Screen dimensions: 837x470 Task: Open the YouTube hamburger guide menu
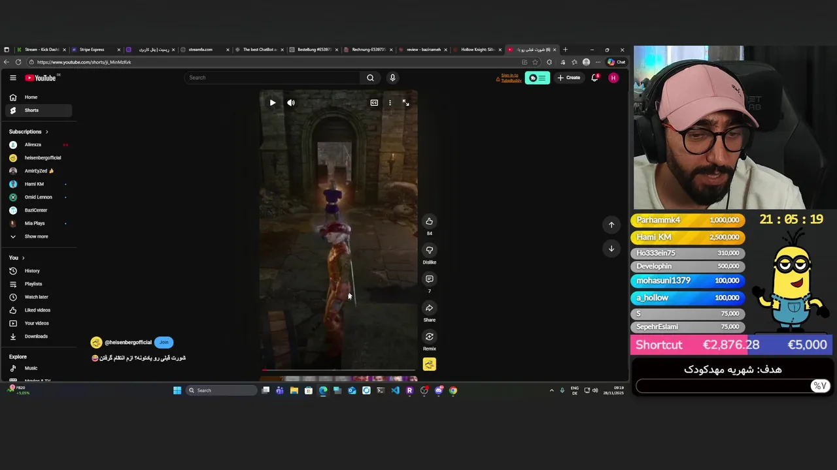[x=13, y=78]
